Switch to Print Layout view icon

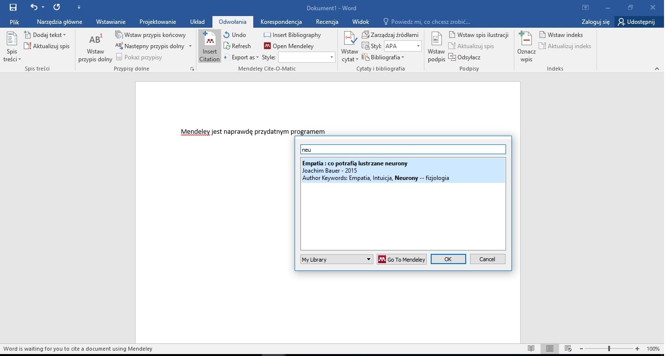(x=550, y=349)
